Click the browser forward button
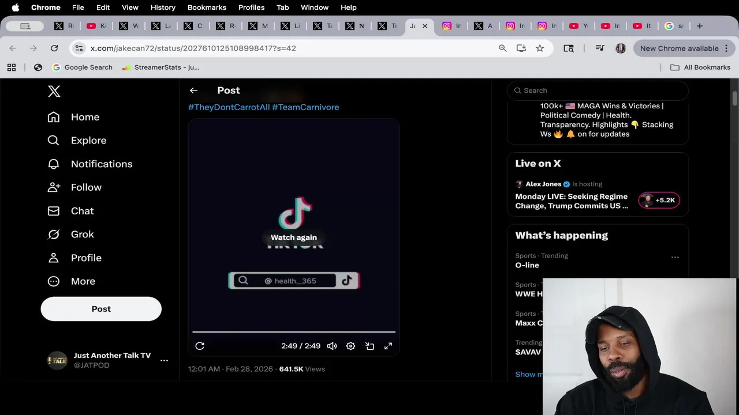This screenshot has width=739, height=415. point(33,48)
